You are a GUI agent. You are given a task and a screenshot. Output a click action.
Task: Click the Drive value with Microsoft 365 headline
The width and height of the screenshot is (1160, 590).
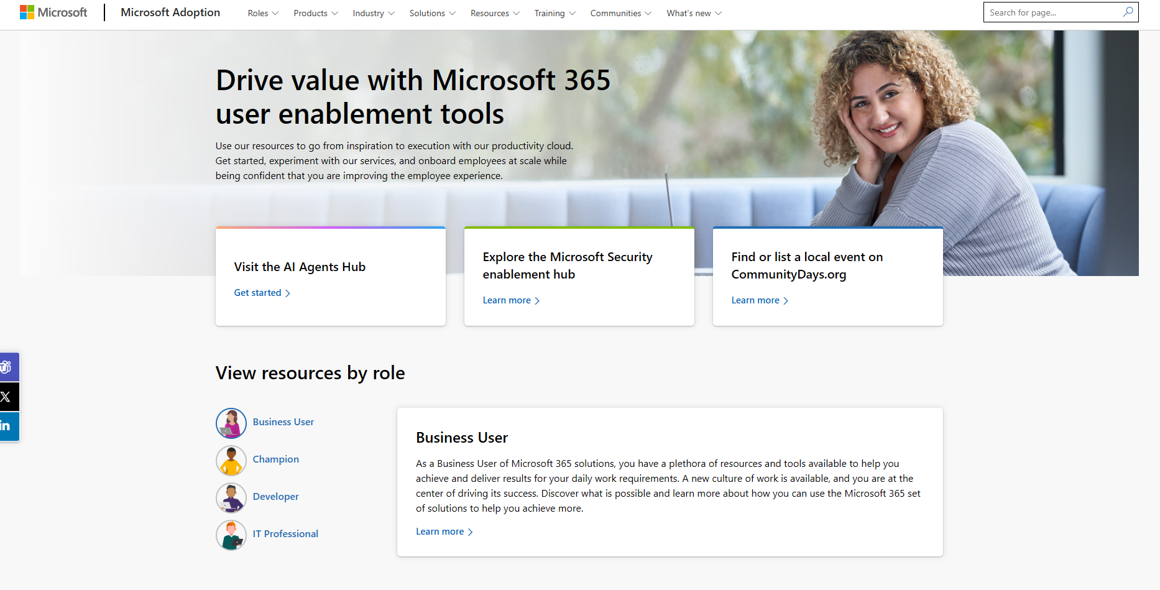tap(413, 97)
